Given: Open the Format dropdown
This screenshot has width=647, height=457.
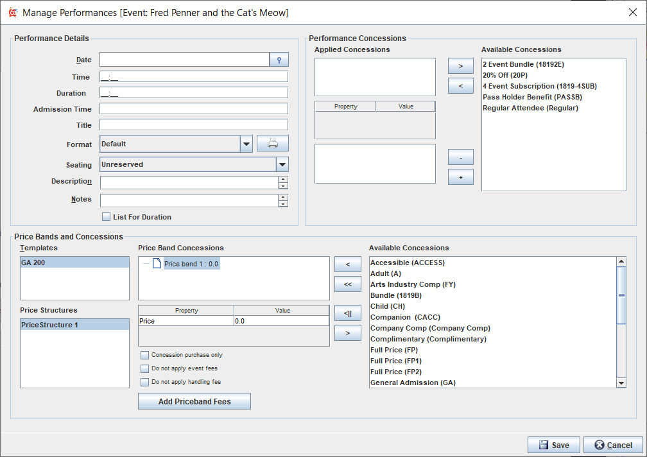Looking at the screenshot, I should click(x=246, y=144).
